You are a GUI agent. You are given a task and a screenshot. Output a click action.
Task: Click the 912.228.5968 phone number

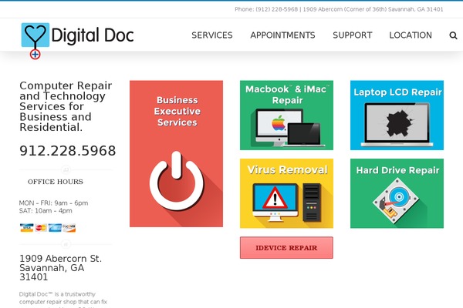coord(68,151)
